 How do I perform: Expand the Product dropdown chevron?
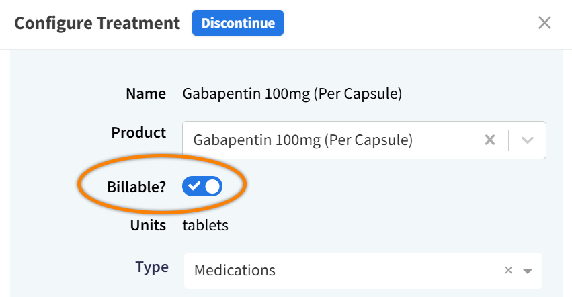pos(528,140)
